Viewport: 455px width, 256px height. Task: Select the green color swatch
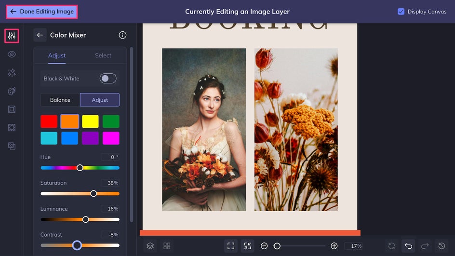(111, 121)
